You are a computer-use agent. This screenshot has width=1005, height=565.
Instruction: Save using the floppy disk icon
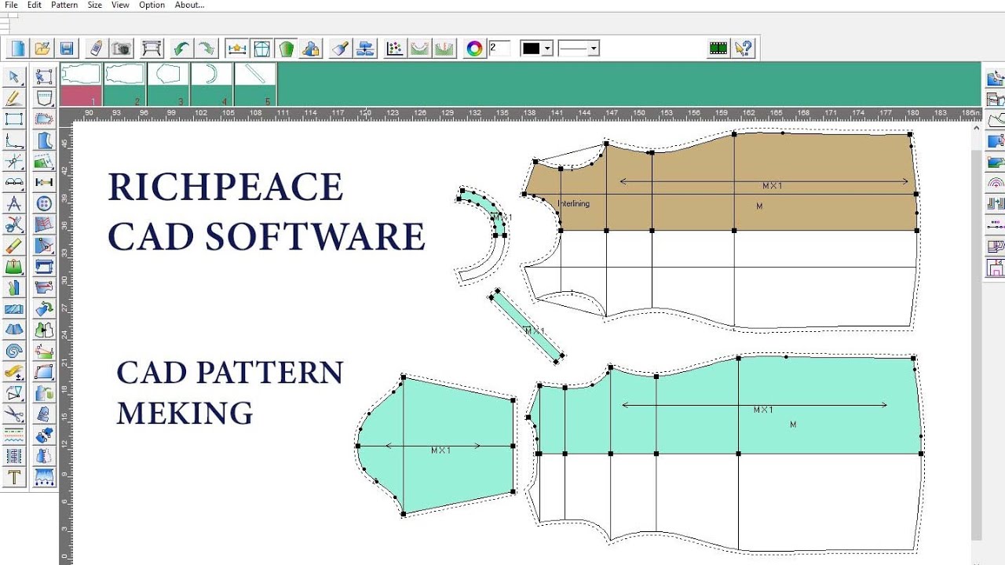tap(67, 49)
